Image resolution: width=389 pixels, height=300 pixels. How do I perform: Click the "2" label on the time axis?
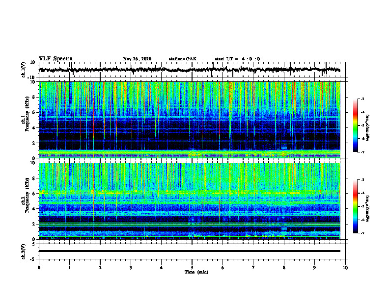100,268
